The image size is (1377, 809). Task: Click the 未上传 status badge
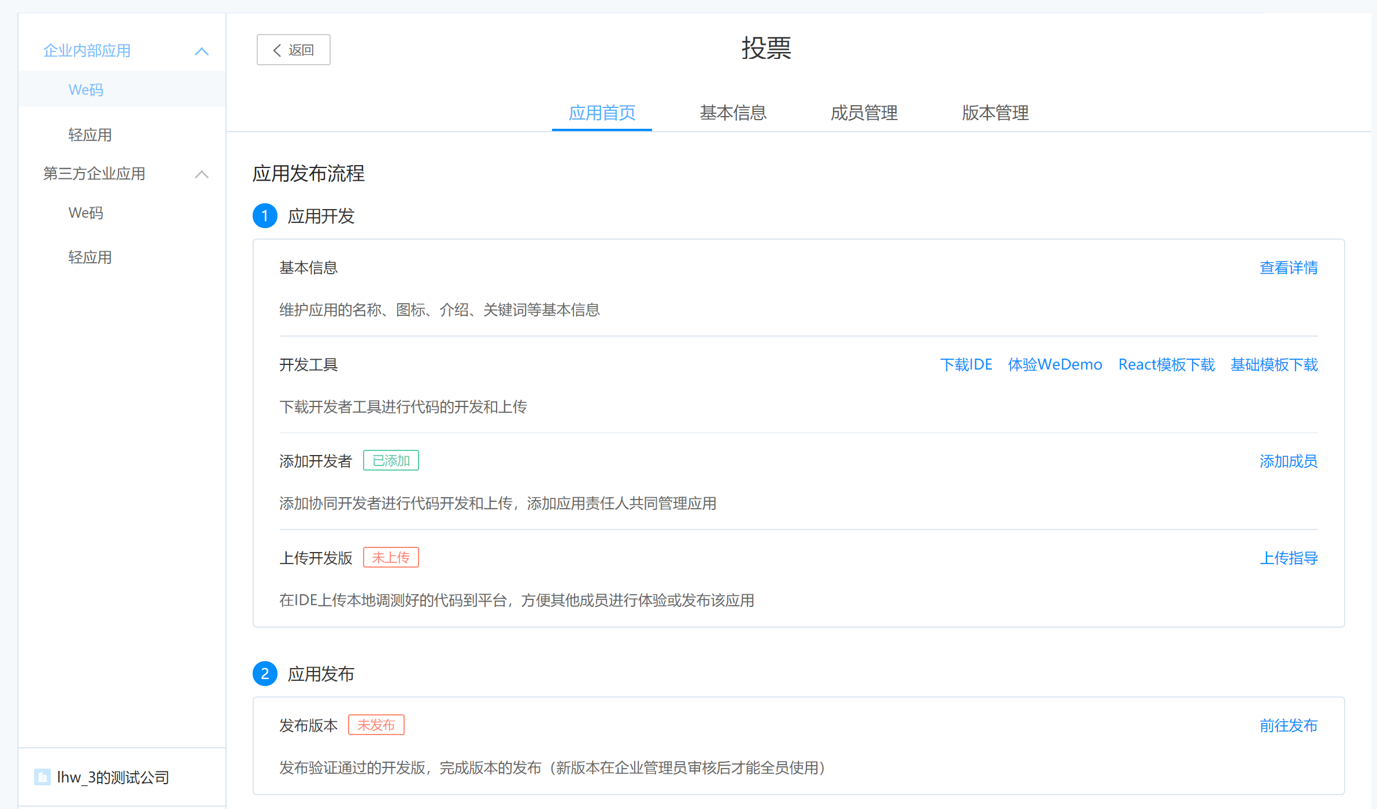[390, 557]
